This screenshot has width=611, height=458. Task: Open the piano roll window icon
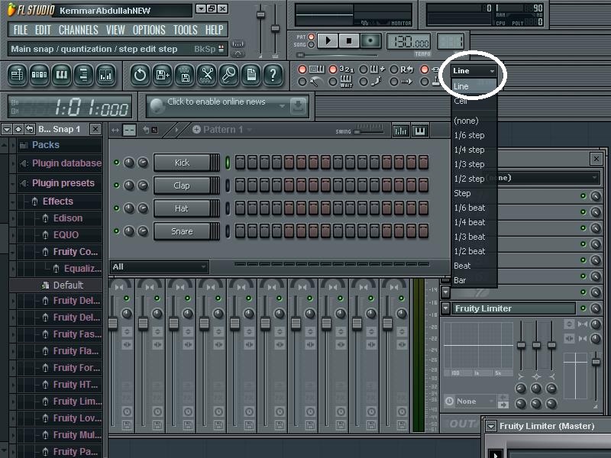pos(61,74)
